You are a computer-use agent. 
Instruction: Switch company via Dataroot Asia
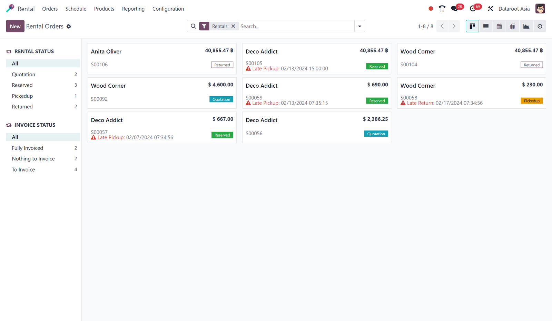click(x=514, y=9)
